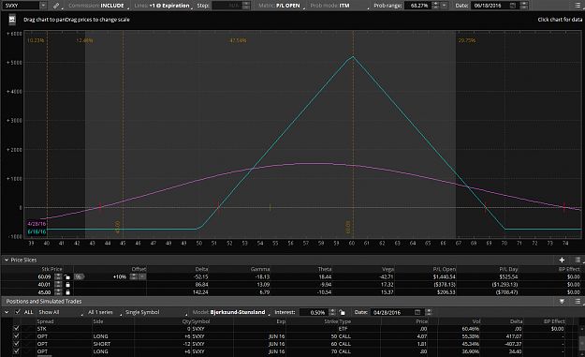Click the unlocked lock on 60.09 price slice

(x=67, y=276)
